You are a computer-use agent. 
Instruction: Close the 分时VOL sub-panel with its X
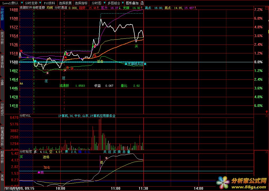267,116
